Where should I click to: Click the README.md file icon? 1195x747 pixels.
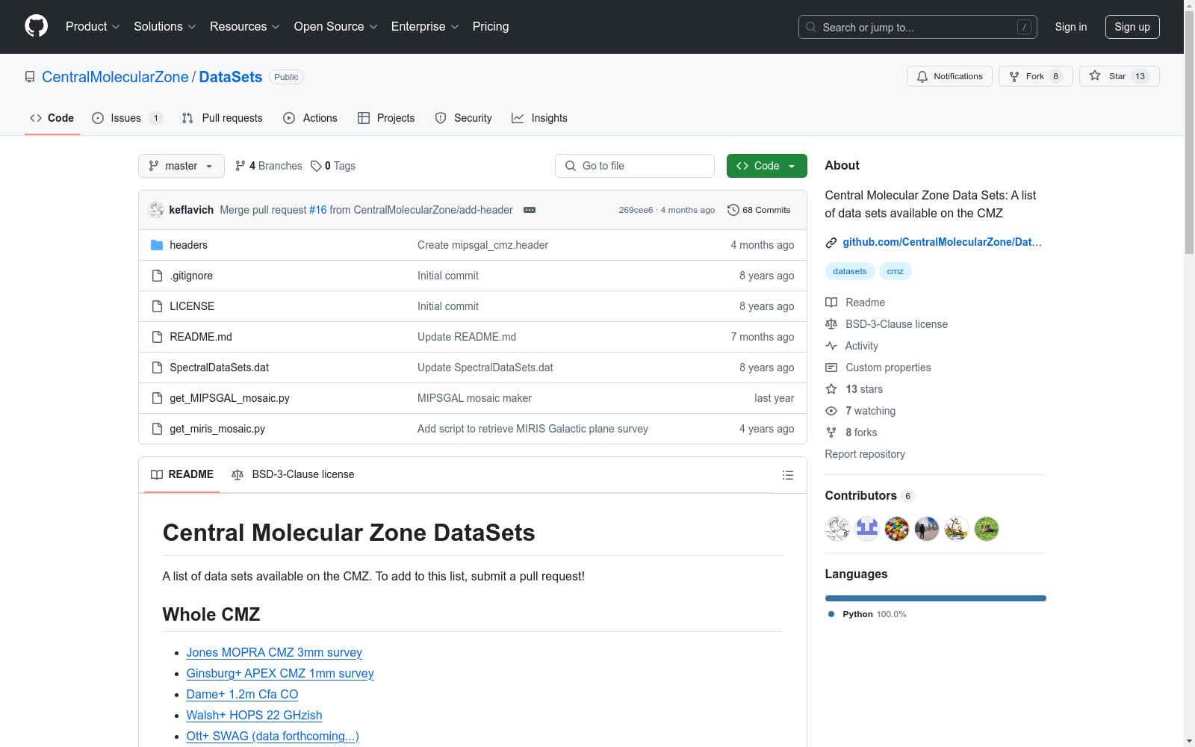pyautogui.click(x=157, y=337)
